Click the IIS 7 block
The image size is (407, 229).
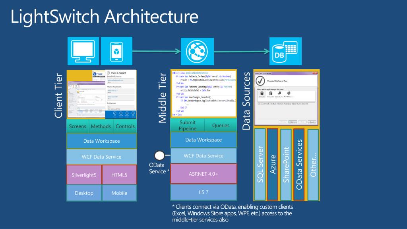203,192
